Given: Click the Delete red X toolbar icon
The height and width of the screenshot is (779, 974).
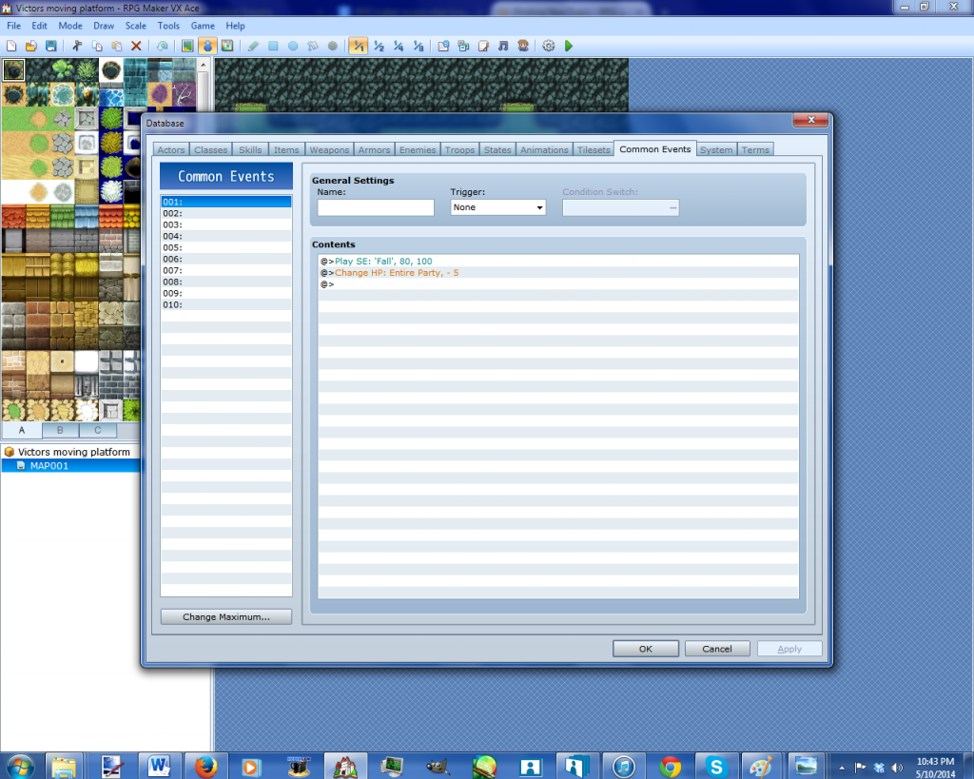Looking at the screenshot, I should tap(136, 46).
